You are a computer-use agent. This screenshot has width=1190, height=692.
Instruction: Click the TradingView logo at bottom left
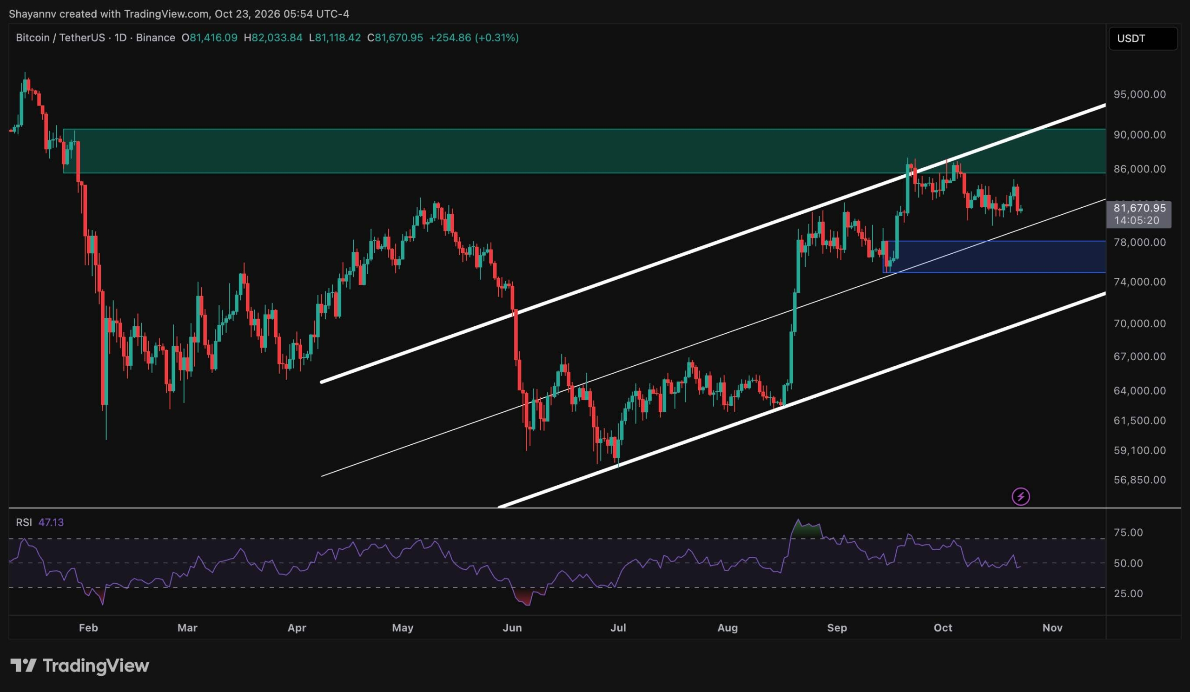tap(79, 666)
